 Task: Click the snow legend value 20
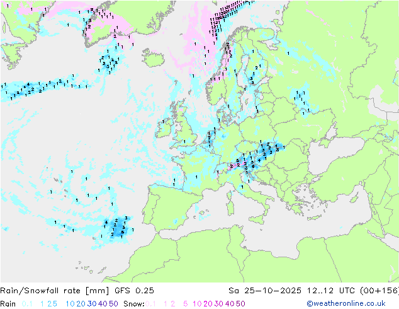click(208, 304)
